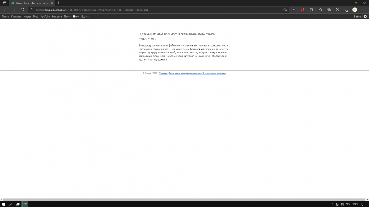Minimize the browser window
This screenshot has width=369, height=207.
pos(346,3)
